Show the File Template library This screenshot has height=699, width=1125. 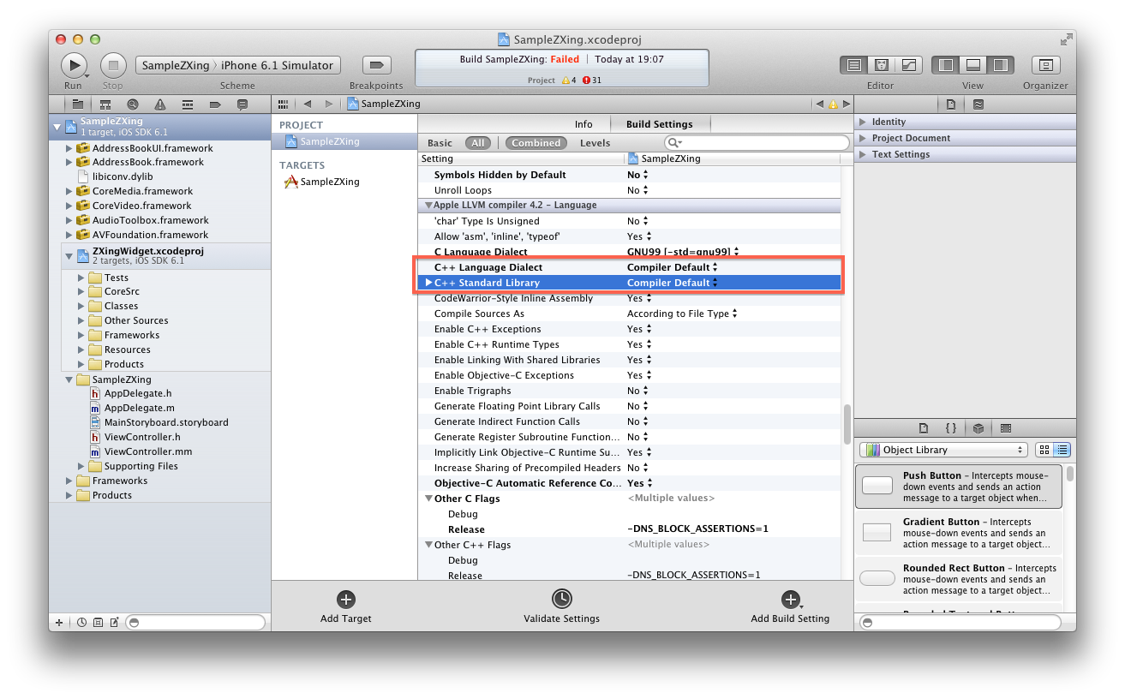(x=924, y=428)
